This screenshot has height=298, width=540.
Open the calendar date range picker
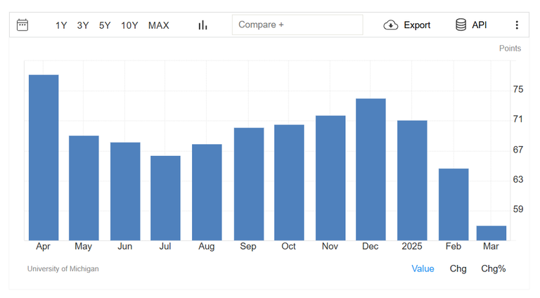22,25
